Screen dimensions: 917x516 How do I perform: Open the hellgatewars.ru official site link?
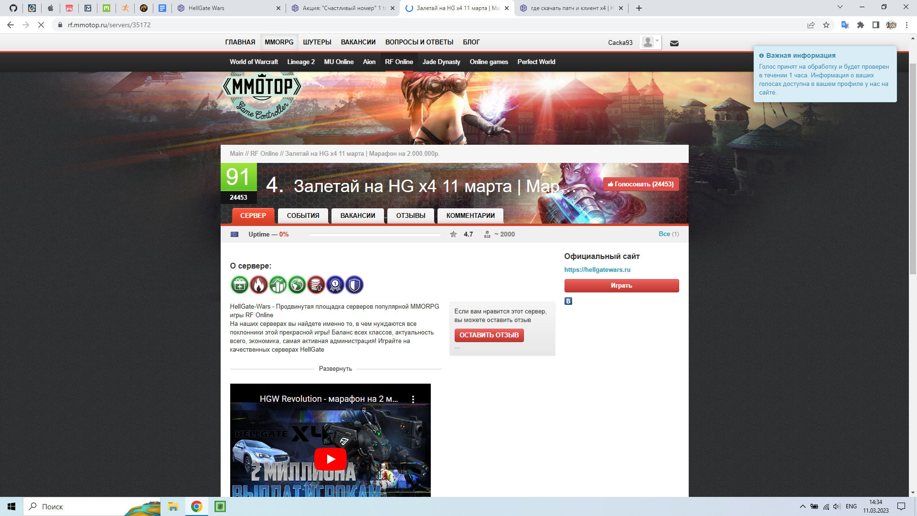click(597, 270)
